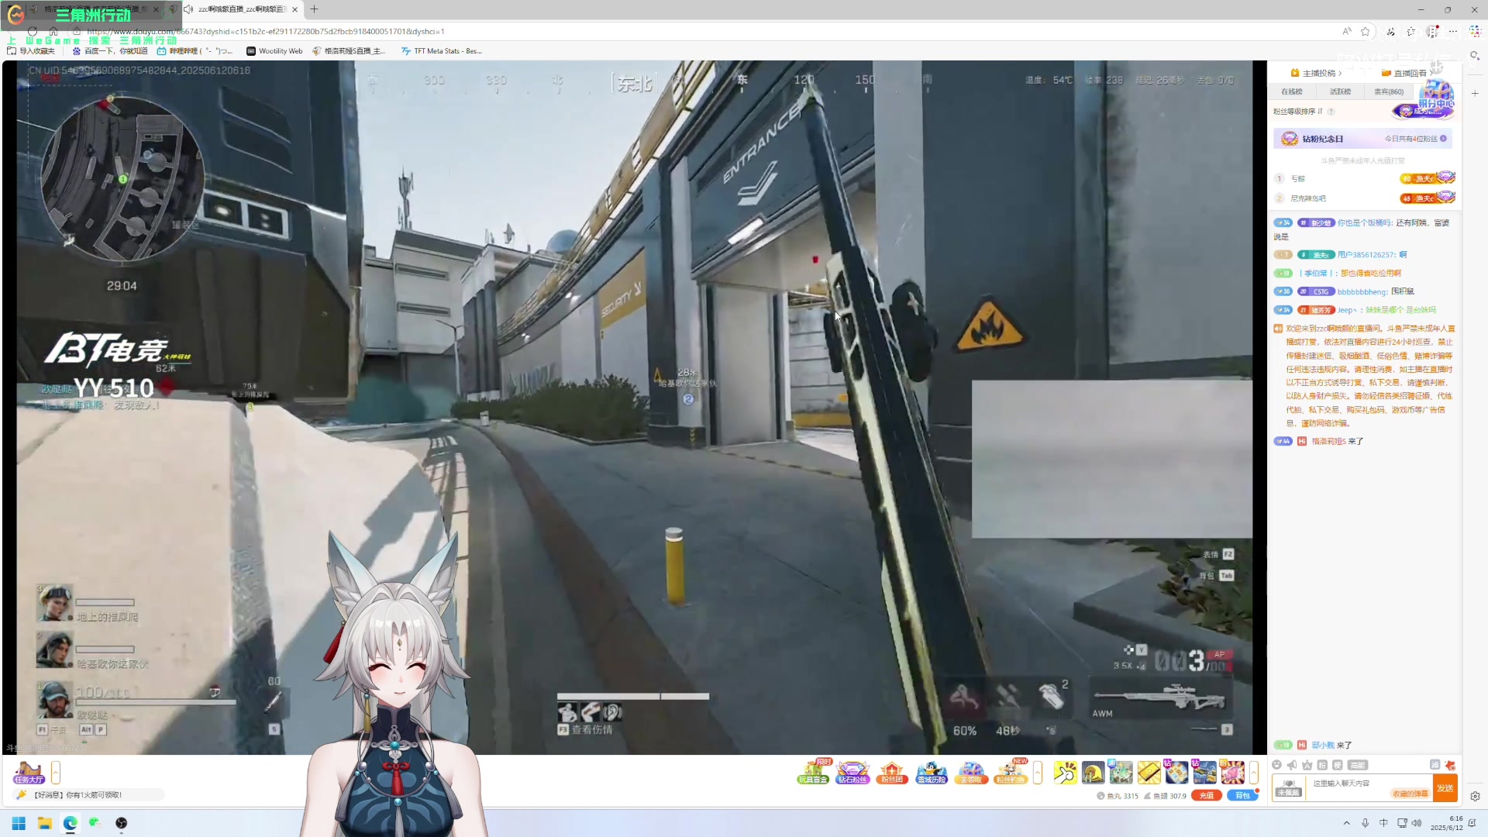The width and height of the screenshot is (1488, 837).
Task: Open 主播投稿 link
Action: point(1317,73)
